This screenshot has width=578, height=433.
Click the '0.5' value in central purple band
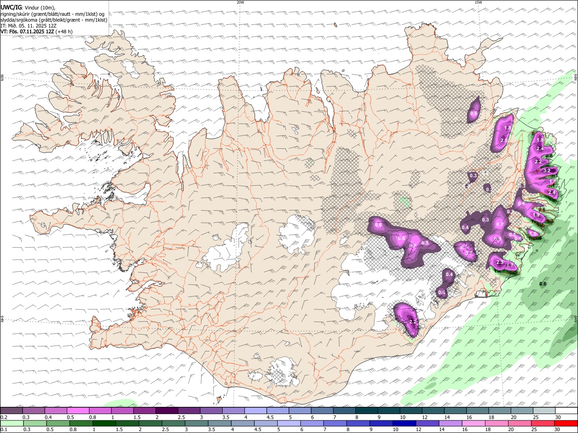pyautogui.click(x=425, y=243)
